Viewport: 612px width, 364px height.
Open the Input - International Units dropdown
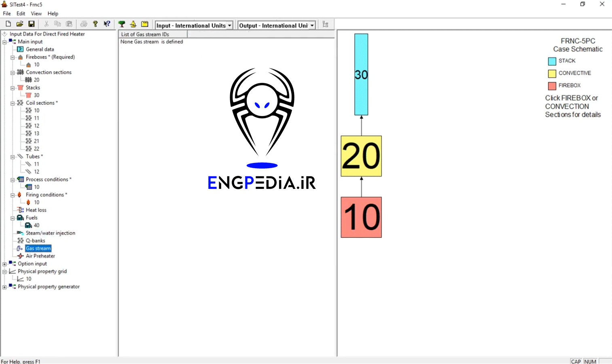(229, 25)
